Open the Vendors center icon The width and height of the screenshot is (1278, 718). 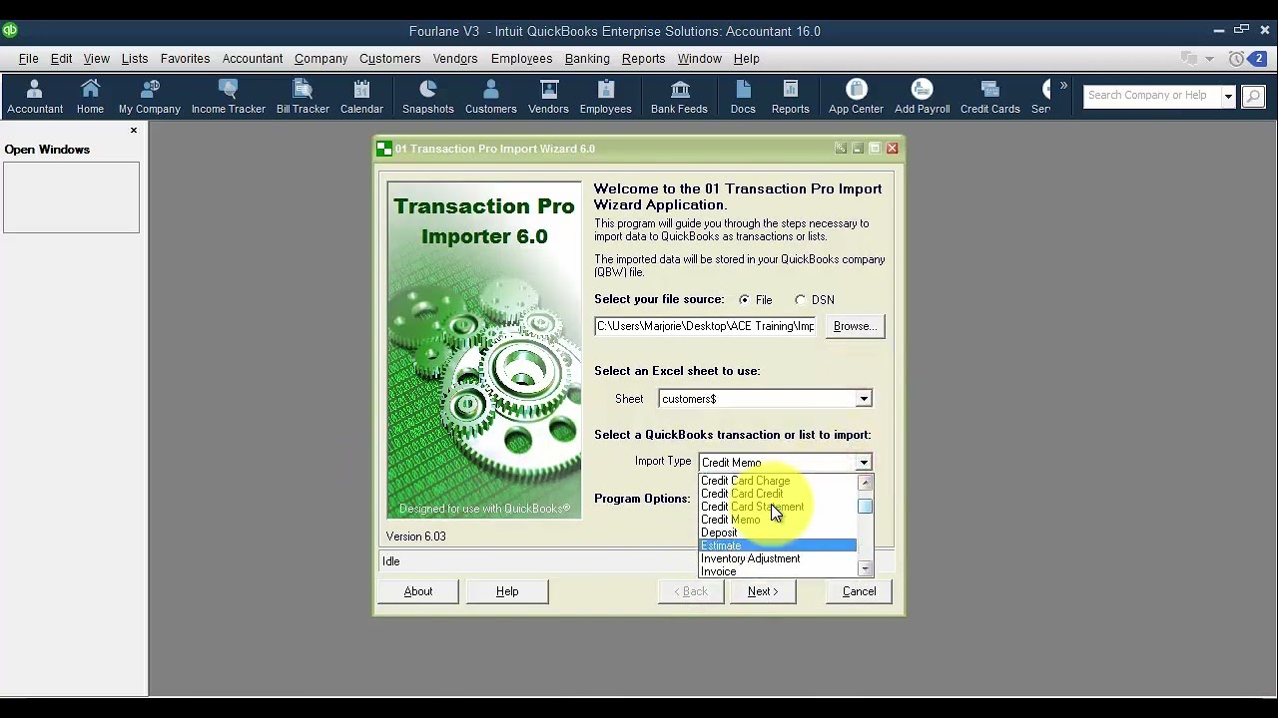(548, 97)
